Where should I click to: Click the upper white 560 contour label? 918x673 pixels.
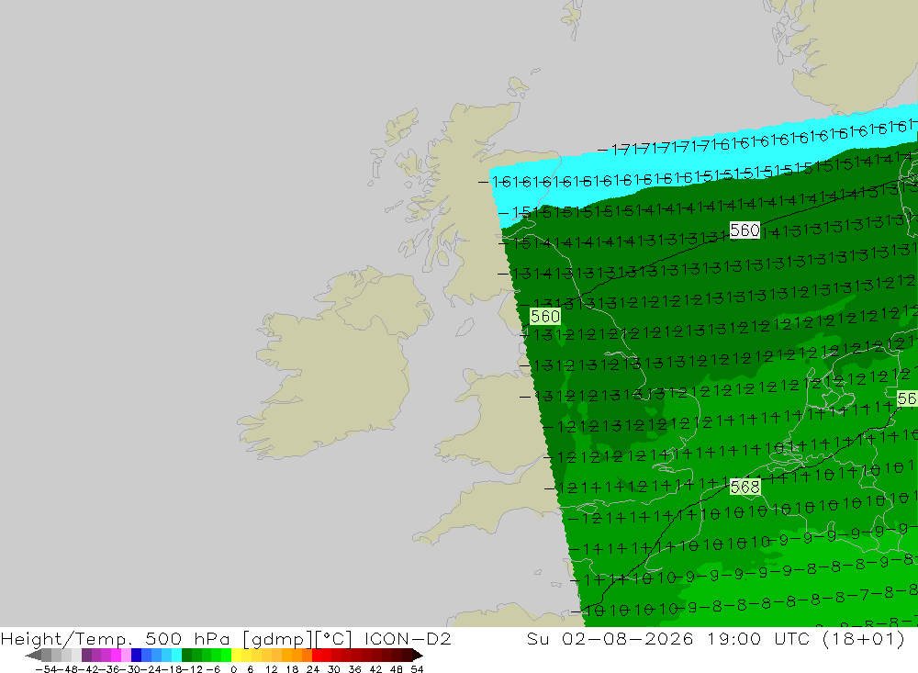tap(744, 230)
